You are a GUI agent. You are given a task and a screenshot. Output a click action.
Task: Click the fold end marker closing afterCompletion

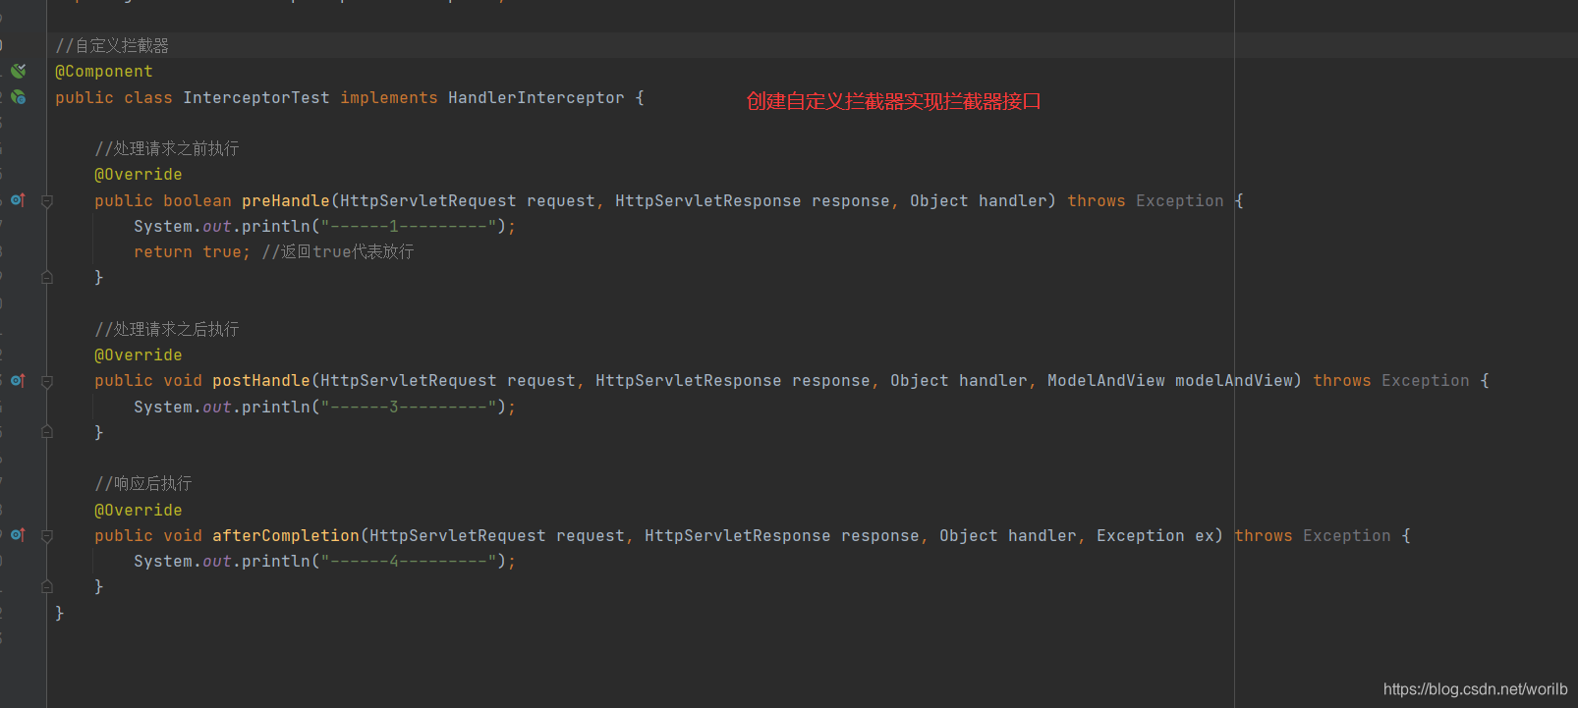(47, 587)
